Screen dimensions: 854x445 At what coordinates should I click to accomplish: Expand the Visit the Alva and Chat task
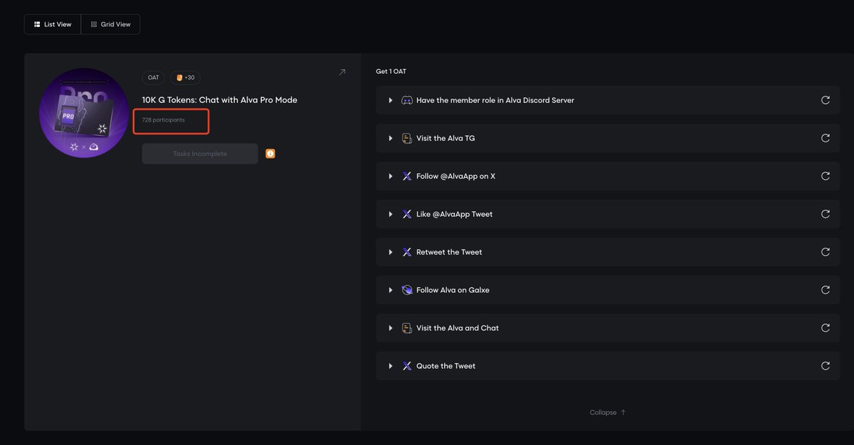(391, 328)
